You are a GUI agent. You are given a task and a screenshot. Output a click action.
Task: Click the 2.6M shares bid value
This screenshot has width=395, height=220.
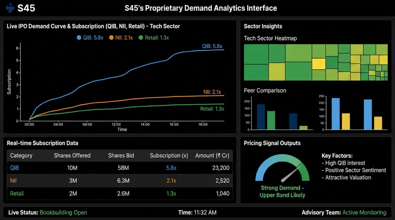click(x=123, y=194)
